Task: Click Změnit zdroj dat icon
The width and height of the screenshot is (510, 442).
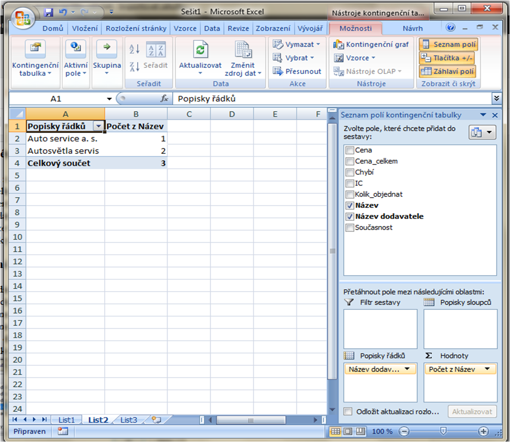Action: (243, 49)
